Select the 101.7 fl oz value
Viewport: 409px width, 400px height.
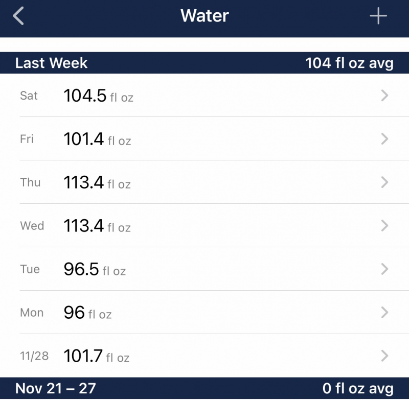click(x=96, y=356)
